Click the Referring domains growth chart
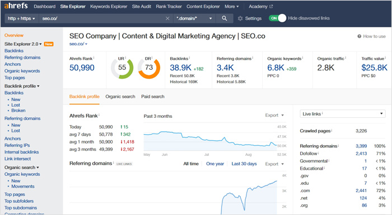The height and width of the screenshot is (215, 392). [x=173, y=193]
